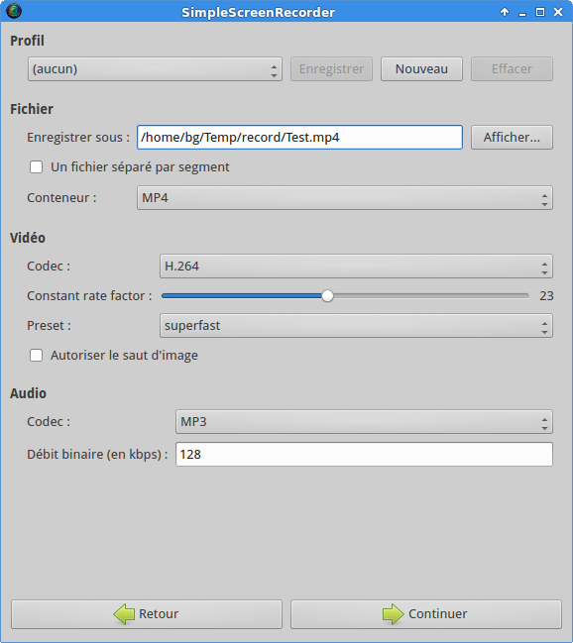Maximize the SimpleScreenRecorder window
The width and height of the screenshot is (573, 643).
coord(540,12)
